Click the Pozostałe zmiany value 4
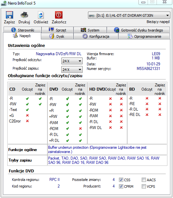The height and width of the screenshot is (198, 173). pyautogui.click(x=114, y=179)
